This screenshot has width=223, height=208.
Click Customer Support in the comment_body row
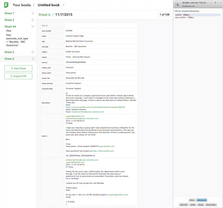coord(73,89)
